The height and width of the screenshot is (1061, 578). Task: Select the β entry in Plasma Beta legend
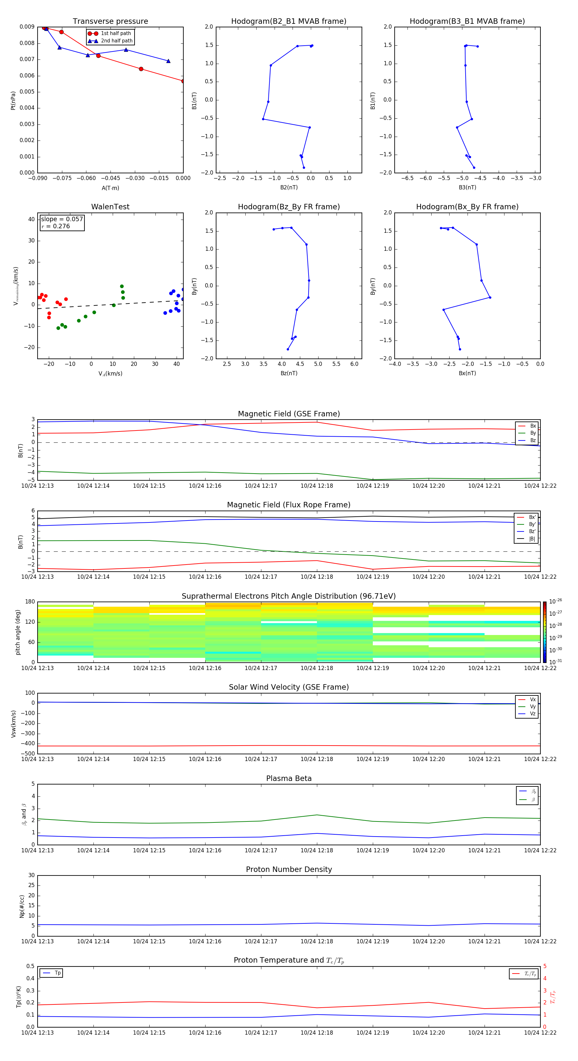click(x=527, y=800)
